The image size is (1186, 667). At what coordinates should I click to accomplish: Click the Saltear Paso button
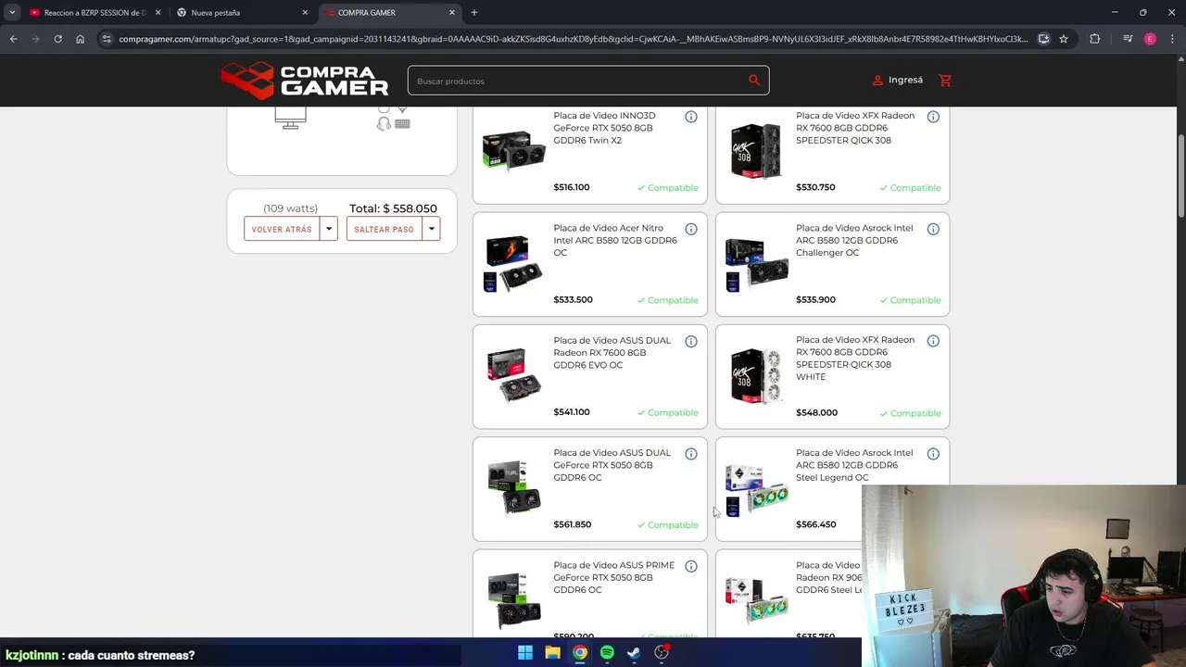coord(384,229)
